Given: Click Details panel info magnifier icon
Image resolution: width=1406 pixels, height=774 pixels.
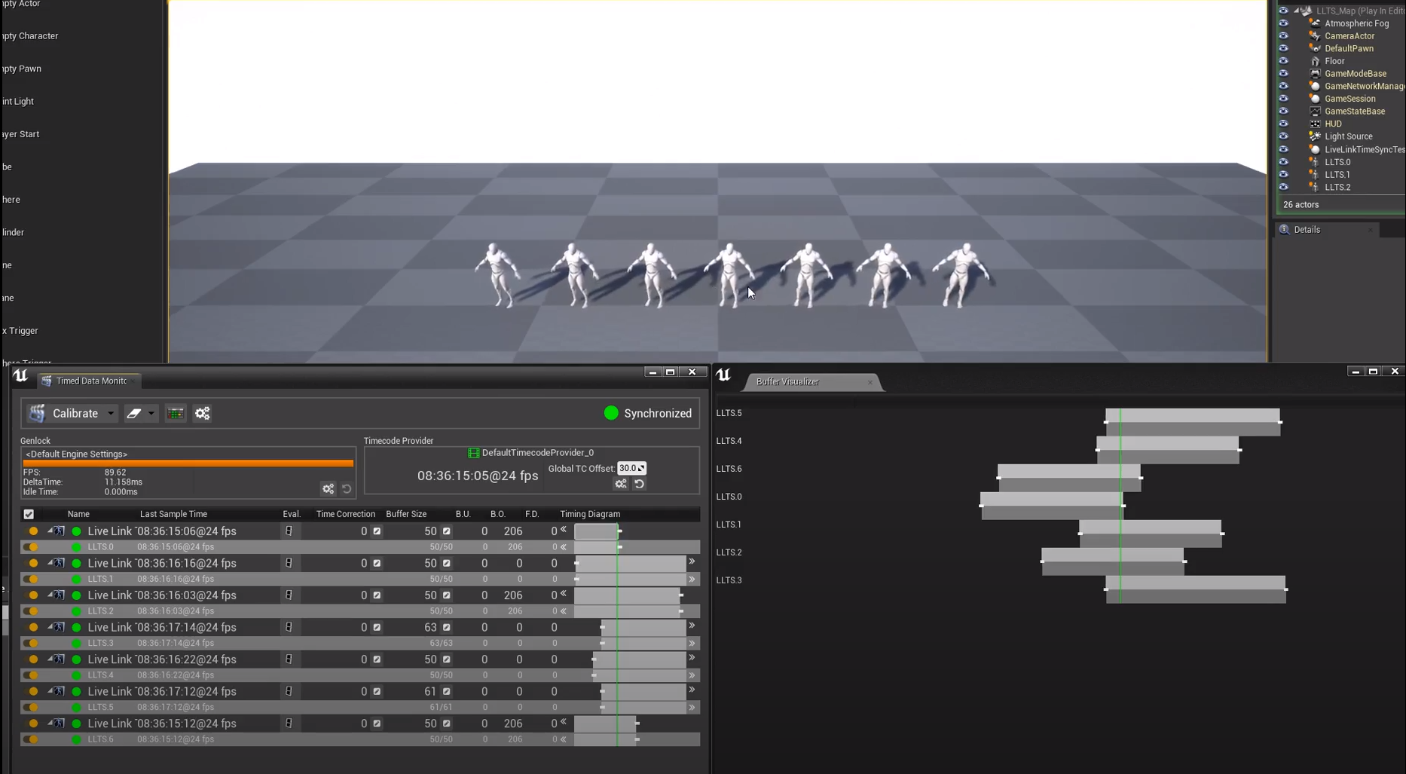Looking at the screenshot, I should pos(1284,230).
